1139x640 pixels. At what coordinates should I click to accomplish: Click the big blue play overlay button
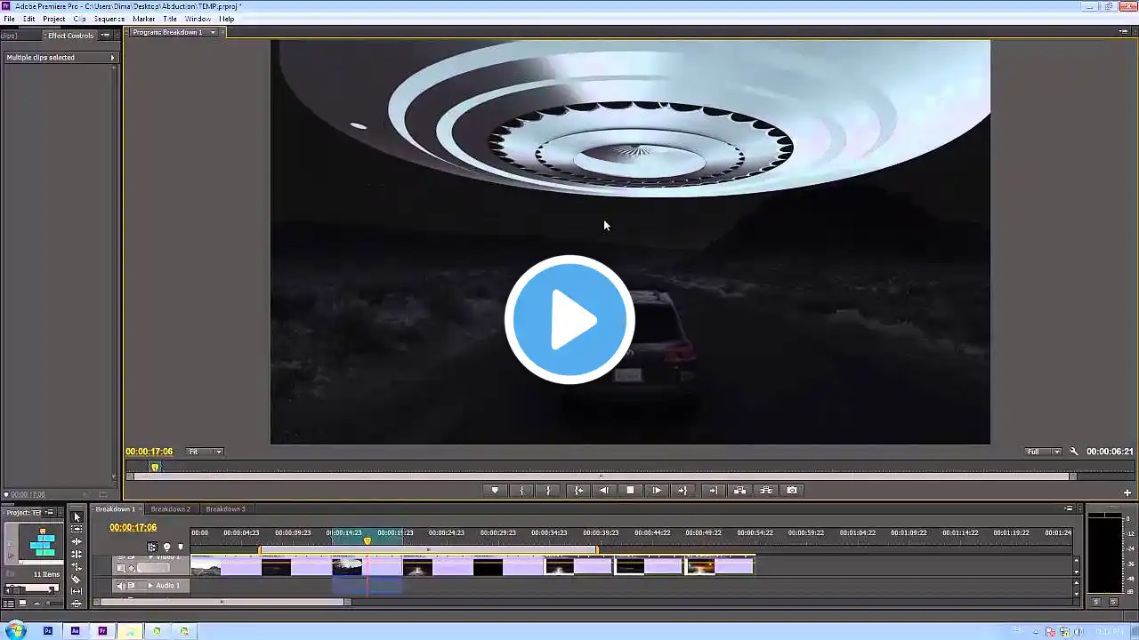(x=569, y=320)
